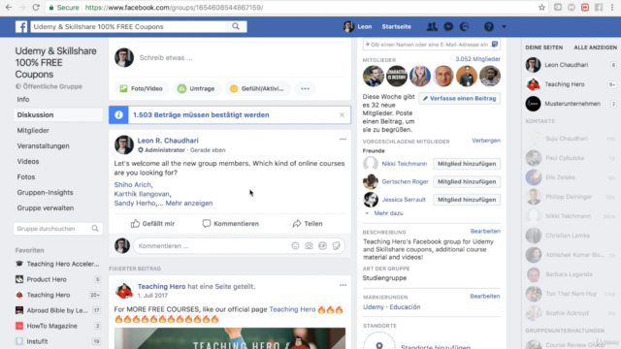Image resolution: width=621 pixels, height=349 pixels.
Task: Select Diskussion in group sidebar
Action: pos(58,114)
